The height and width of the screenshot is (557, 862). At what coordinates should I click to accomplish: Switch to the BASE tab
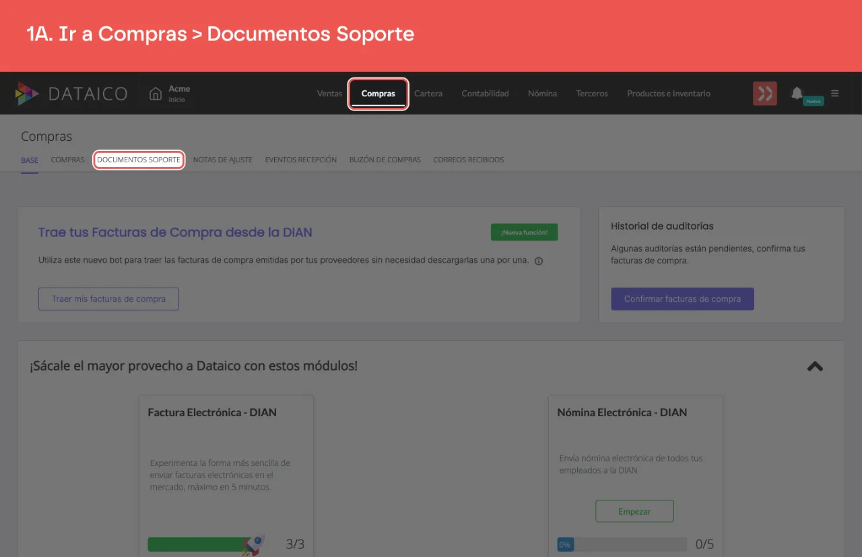click(30, 160)
